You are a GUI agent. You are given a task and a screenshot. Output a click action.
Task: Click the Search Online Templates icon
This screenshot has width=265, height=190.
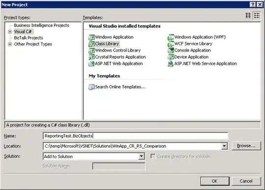click(x=91, y=87)
